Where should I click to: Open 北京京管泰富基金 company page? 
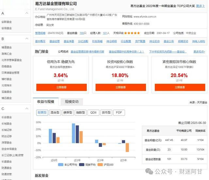(12, 60)
